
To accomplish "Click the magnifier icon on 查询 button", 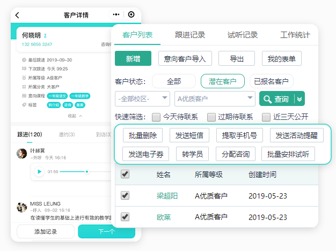I will coord(267,99).
